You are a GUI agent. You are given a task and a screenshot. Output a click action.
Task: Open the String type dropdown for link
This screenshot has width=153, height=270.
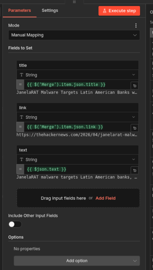click(78, 117)
